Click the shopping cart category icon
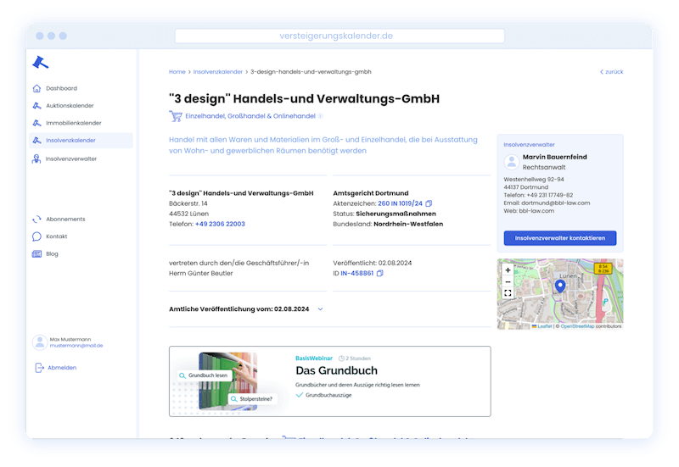The height and width of the screenshot is (467, 679). [x=176, y=116]
